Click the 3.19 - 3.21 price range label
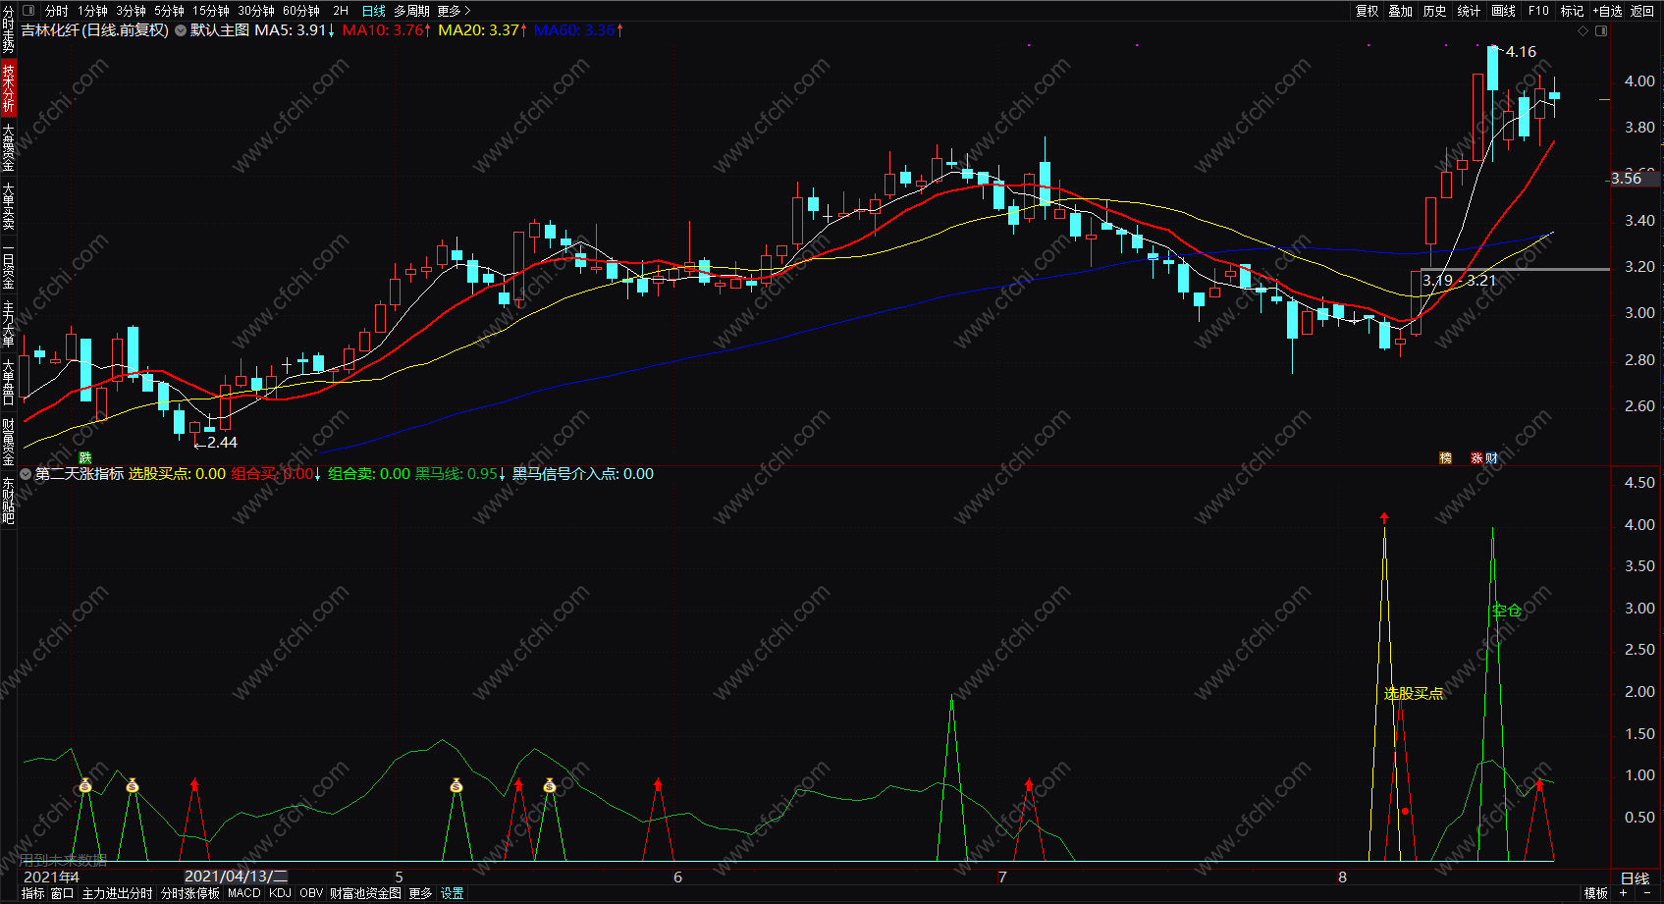1664x904 pixels. tap(1460, 281)
